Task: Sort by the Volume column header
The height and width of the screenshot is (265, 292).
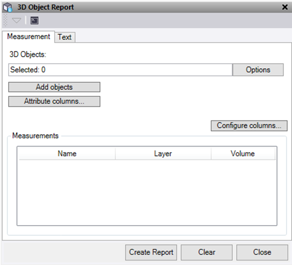Action: pyautogui.click(x=243, y=154)
